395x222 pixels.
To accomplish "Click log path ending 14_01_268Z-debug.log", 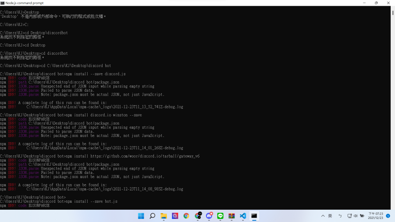I will [105, 148].
